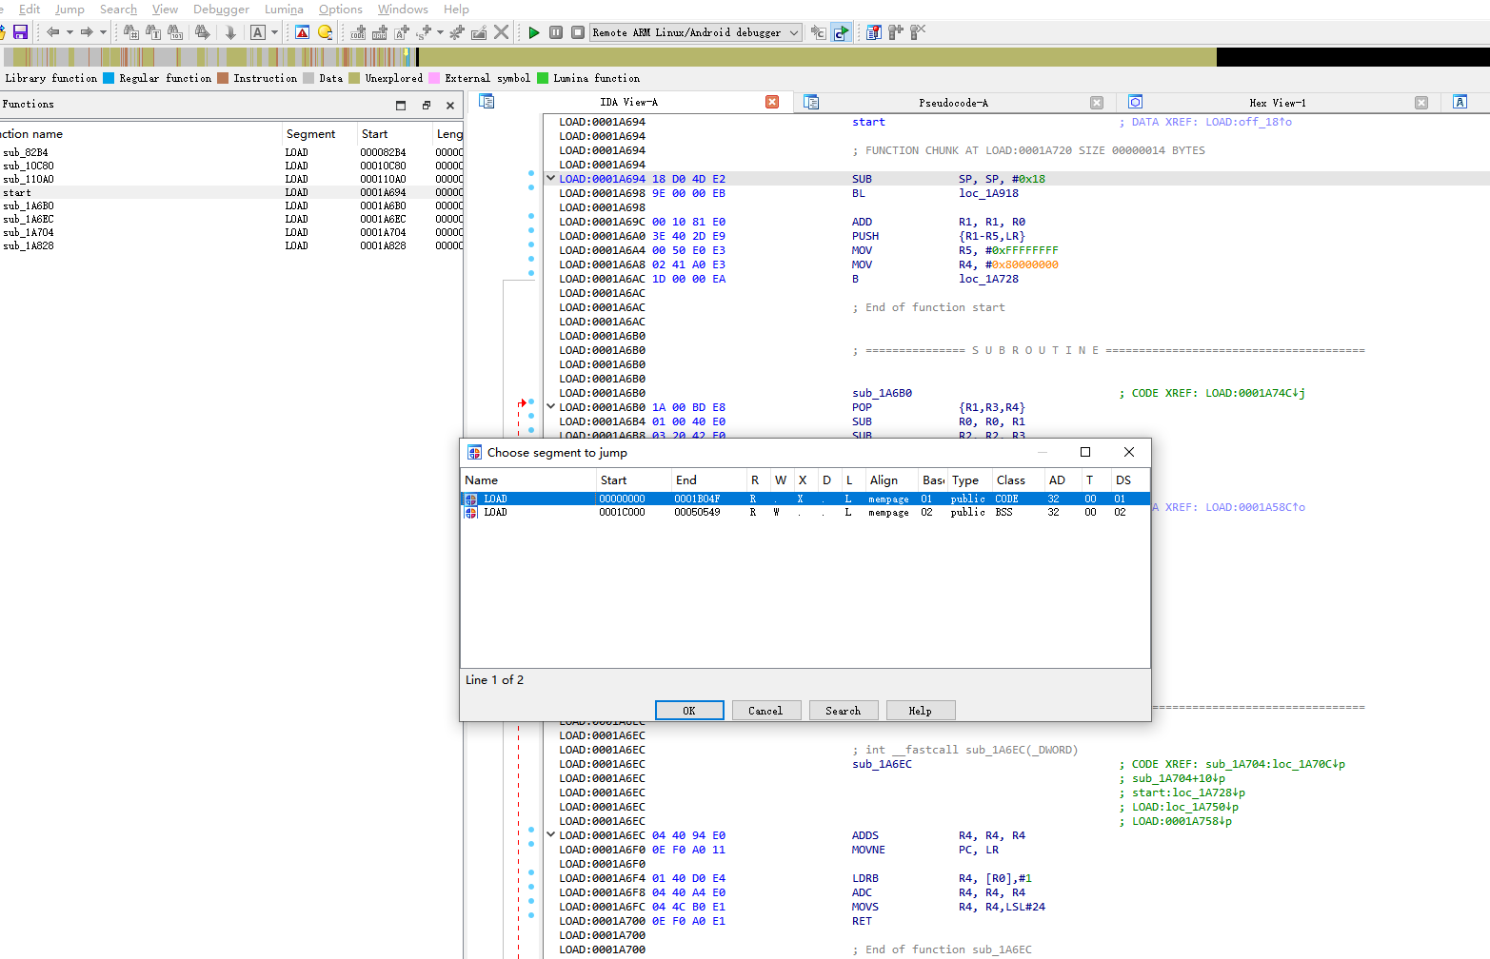Click OK in the segment dialog

689,711
